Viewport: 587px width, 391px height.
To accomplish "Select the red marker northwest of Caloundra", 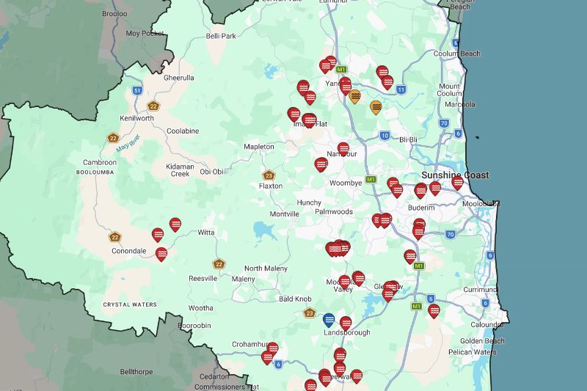I will 434,310.
